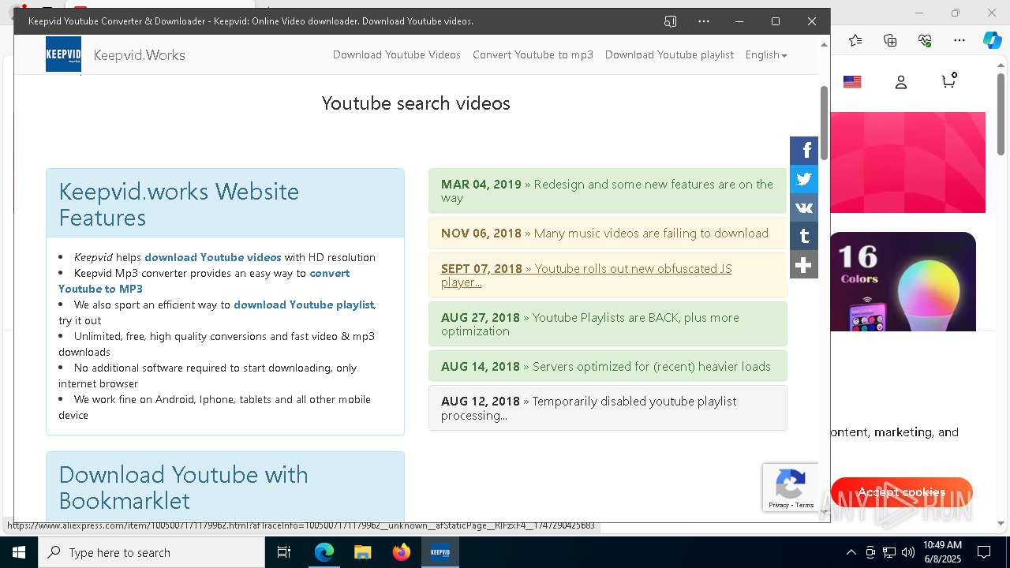Open Edge collections icon

click(890, 40)
